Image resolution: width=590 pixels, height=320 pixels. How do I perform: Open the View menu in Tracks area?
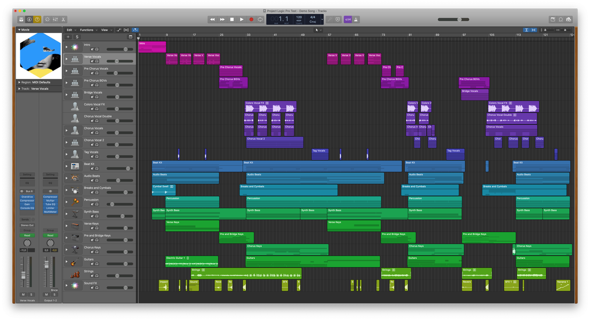point(106,30)
